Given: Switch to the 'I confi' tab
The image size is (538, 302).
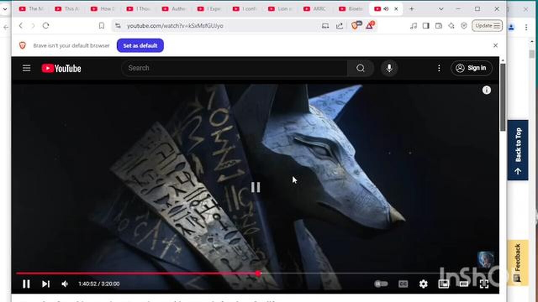Looking at the screenshot, I should [x=245, y=9].
